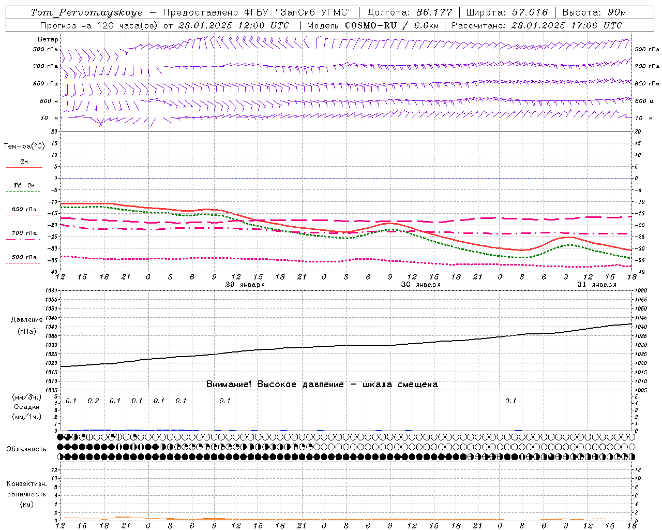Click the 0.2 precipitation amount value

(93, 401)
